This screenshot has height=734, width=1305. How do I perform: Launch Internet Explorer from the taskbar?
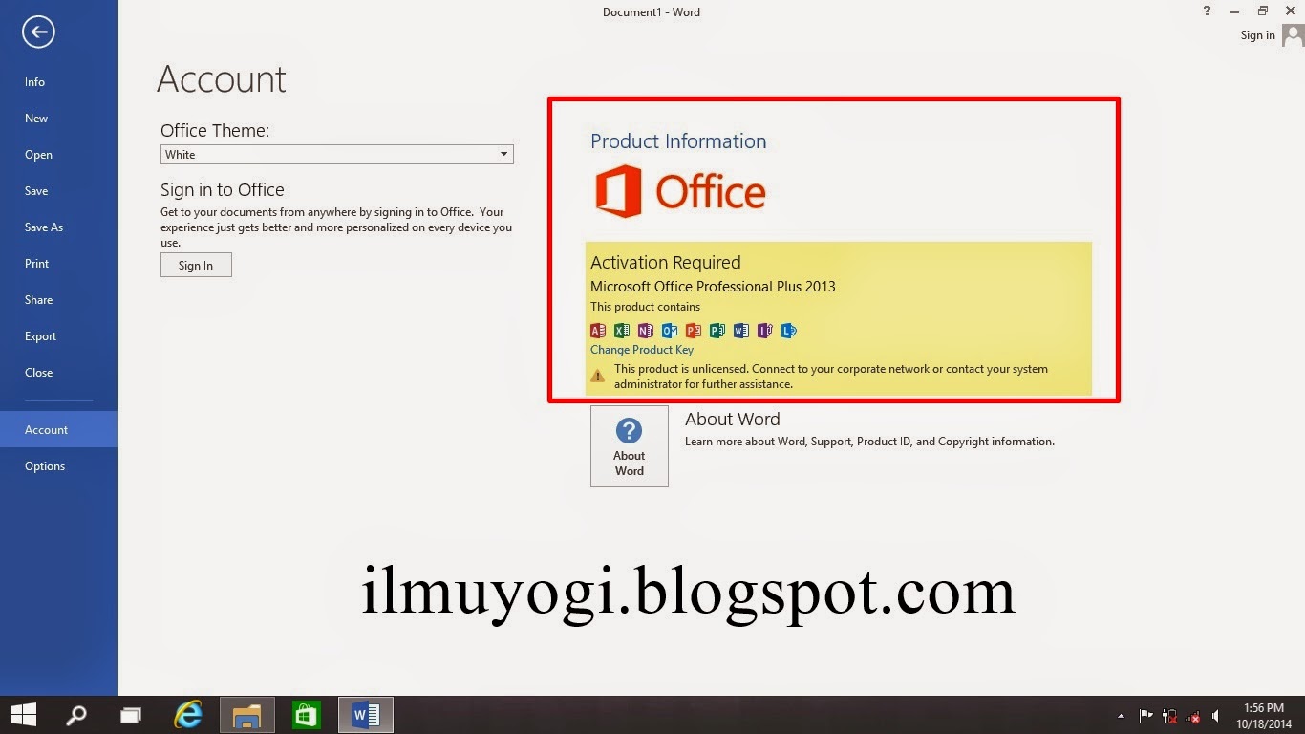point(189,714)
